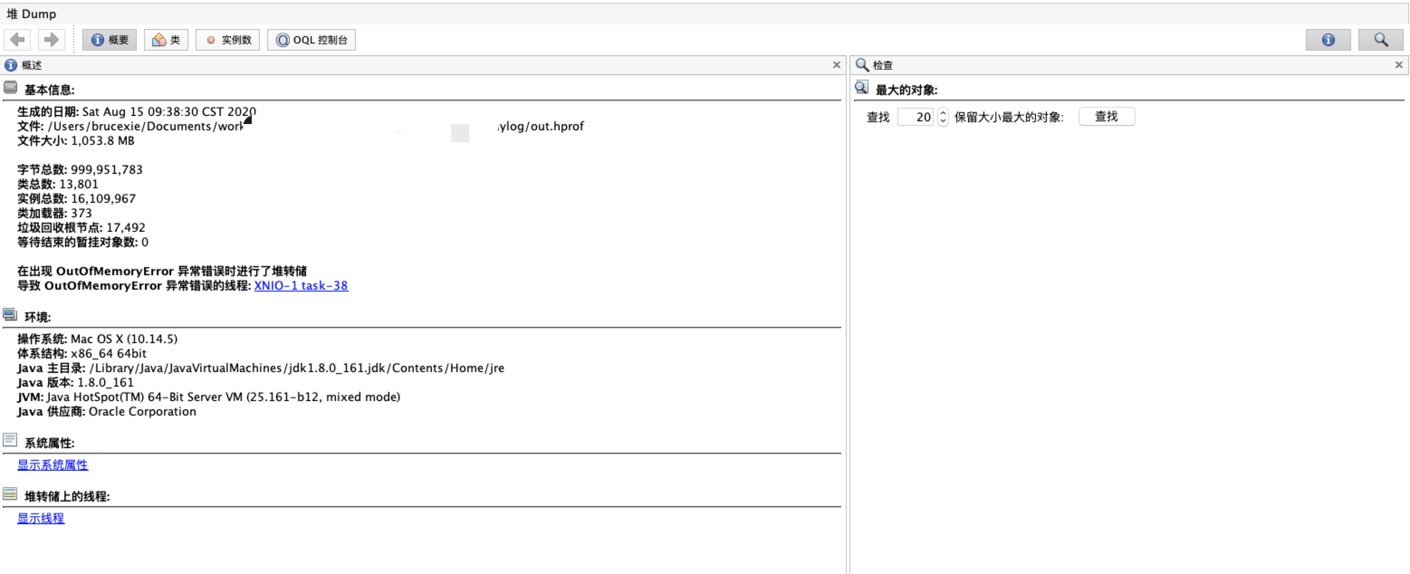Click the 显示系统属性 link
This screenshot has height=574, width=1410.
pyautogui.click(x=53, y=465)
